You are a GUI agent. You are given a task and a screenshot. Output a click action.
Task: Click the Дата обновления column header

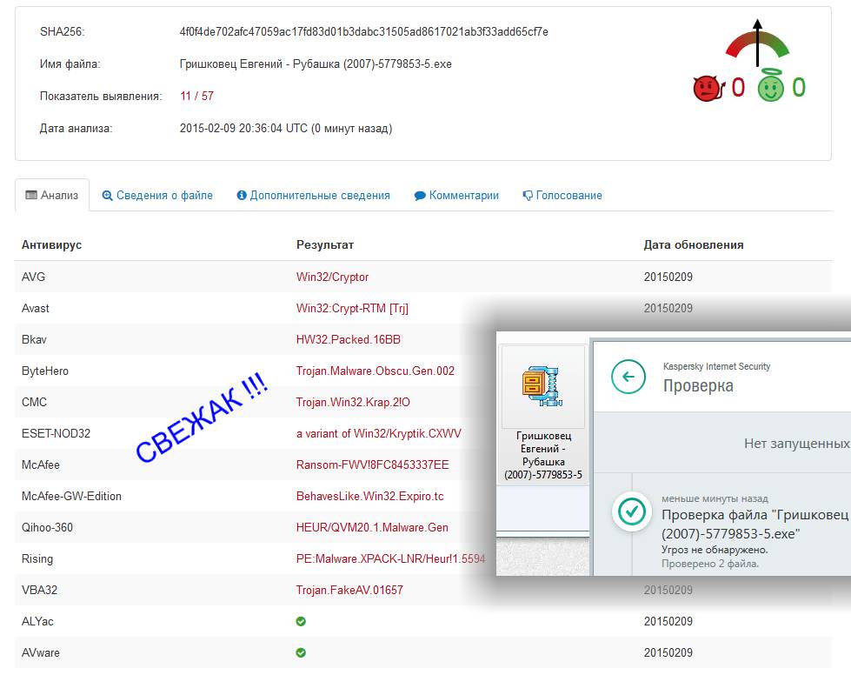[x=694, y=245]
